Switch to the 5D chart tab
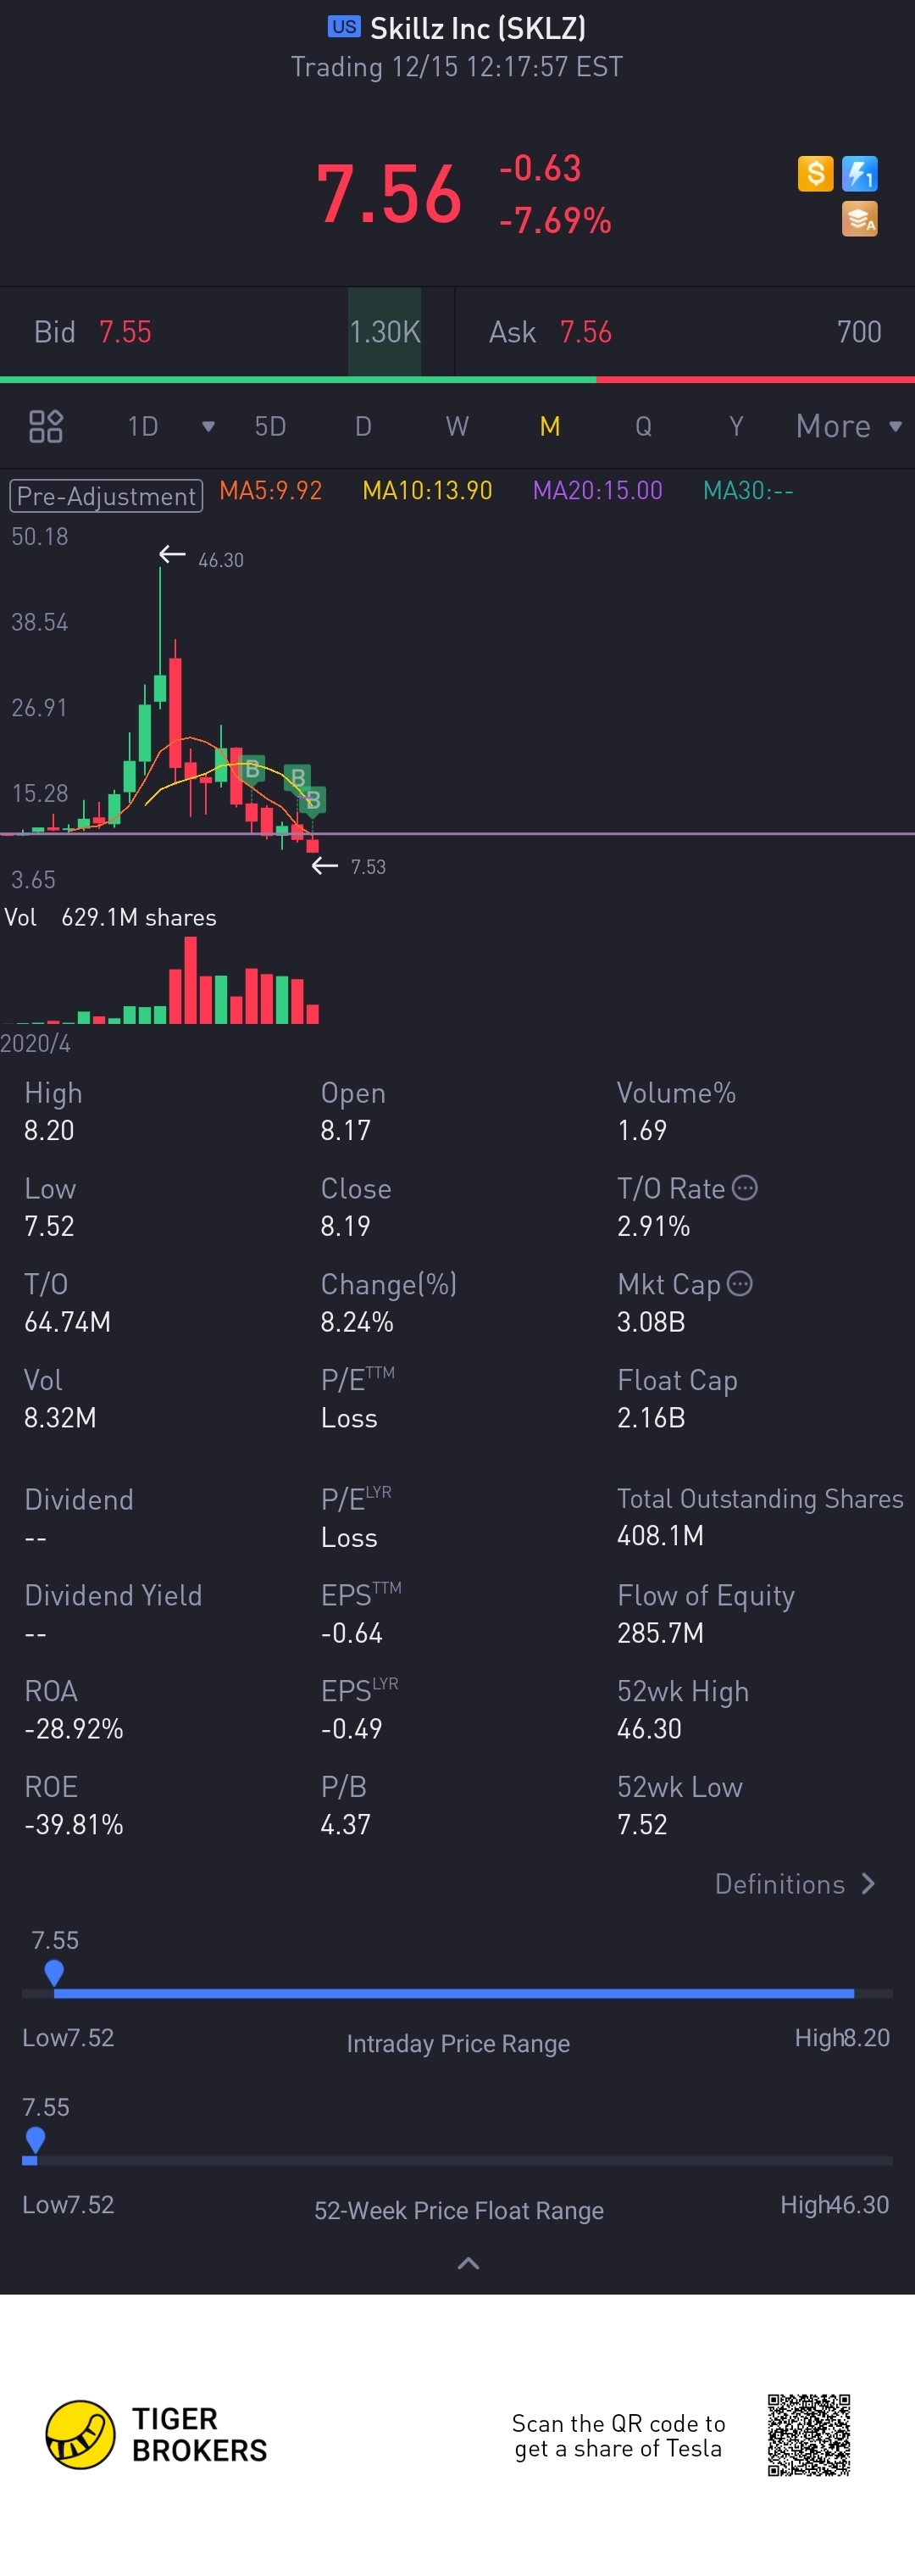This screenshot has width=915, height=2576. [270, 426]
